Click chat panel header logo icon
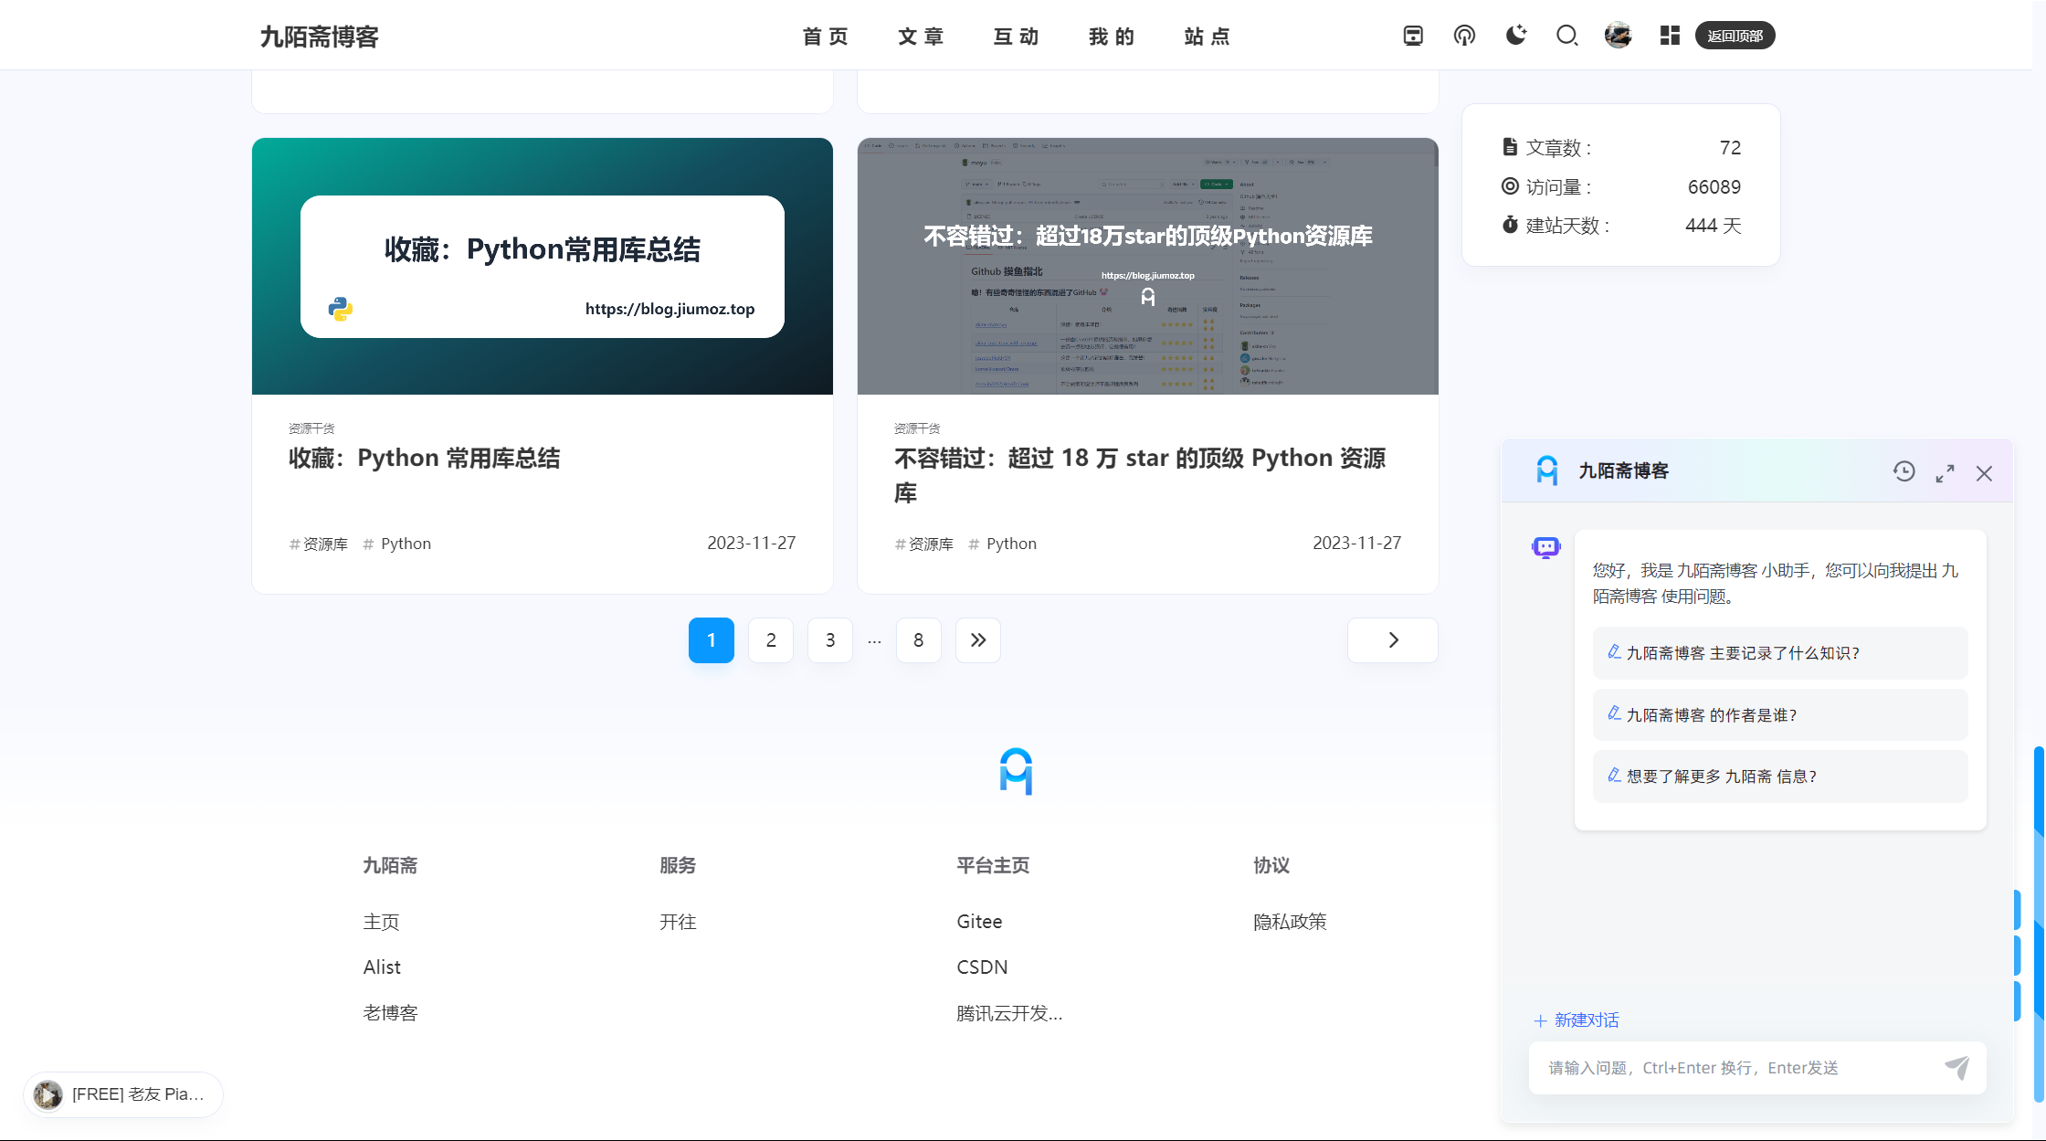 point(1546,470)
